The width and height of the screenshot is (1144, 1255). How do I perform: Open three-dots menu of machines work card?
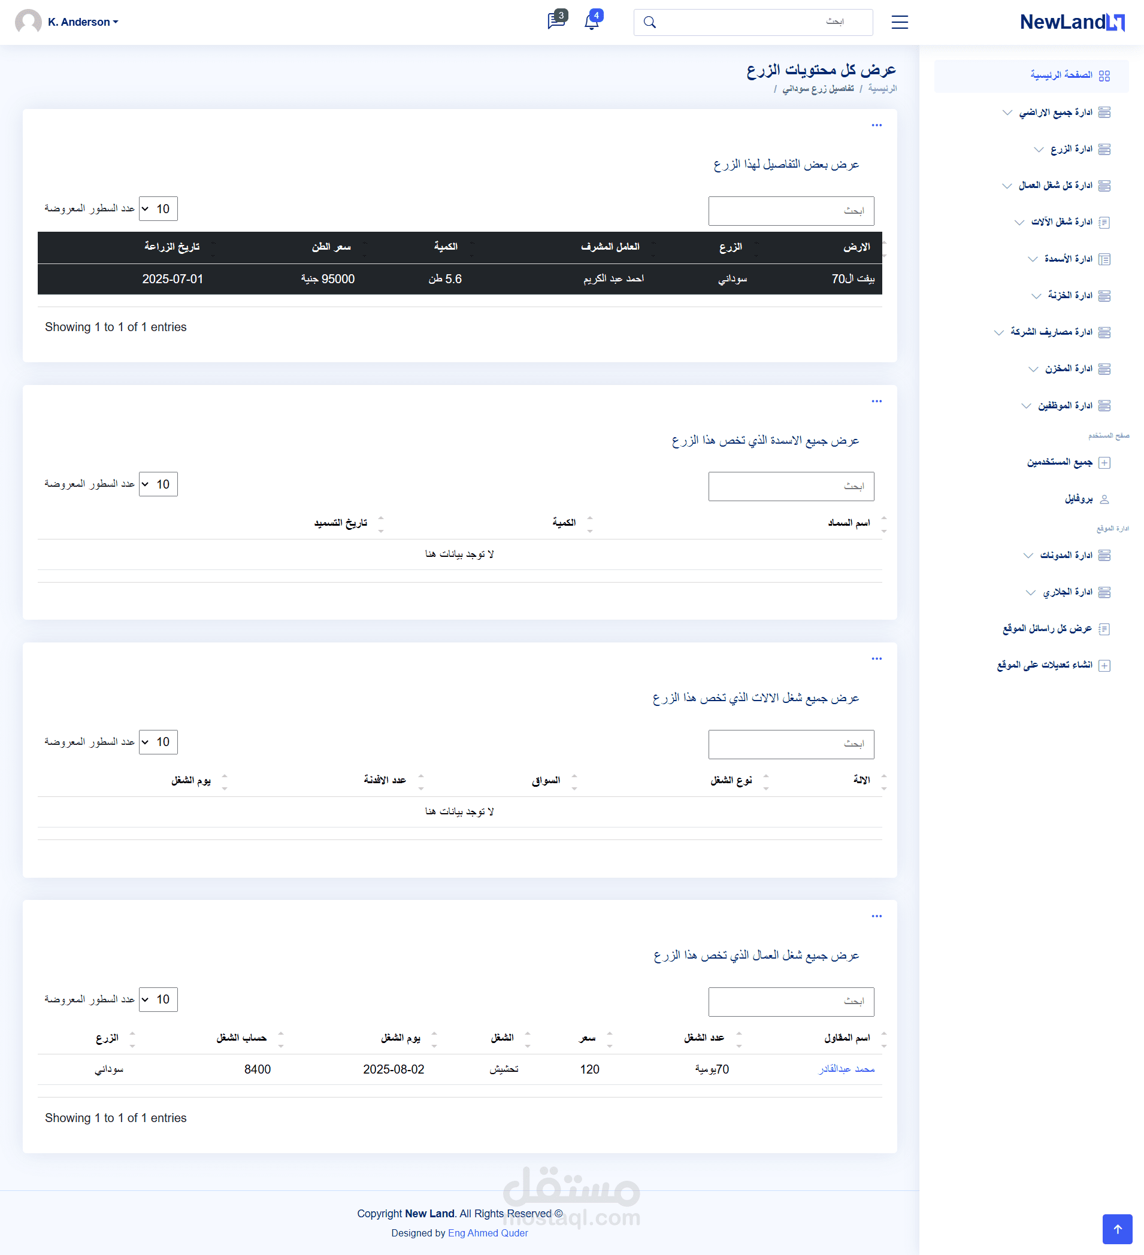[877, 659]
